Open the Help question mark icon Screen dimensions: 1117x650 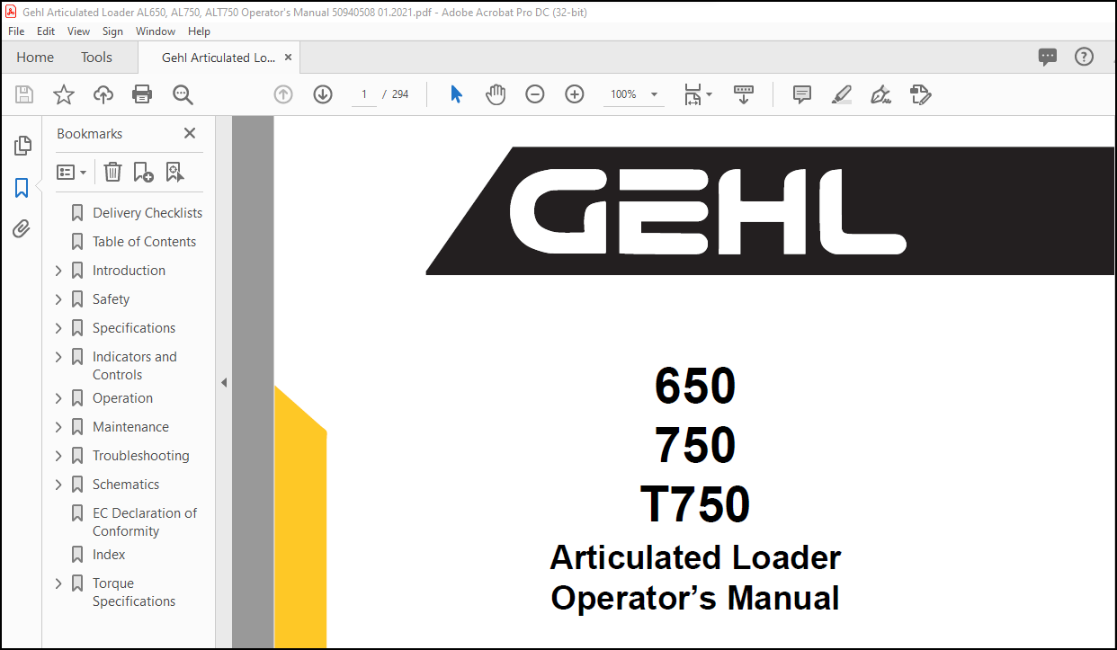(x=1085, y=57)
